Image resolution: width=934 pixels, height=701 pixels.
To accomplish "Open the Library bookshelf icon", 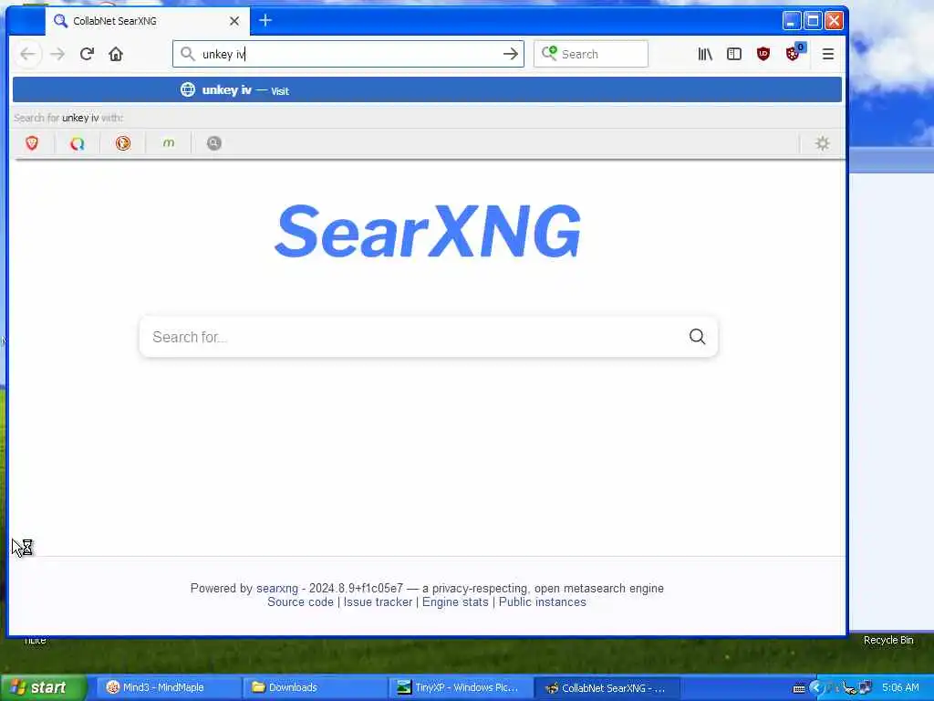I will (x=705, y=54).
